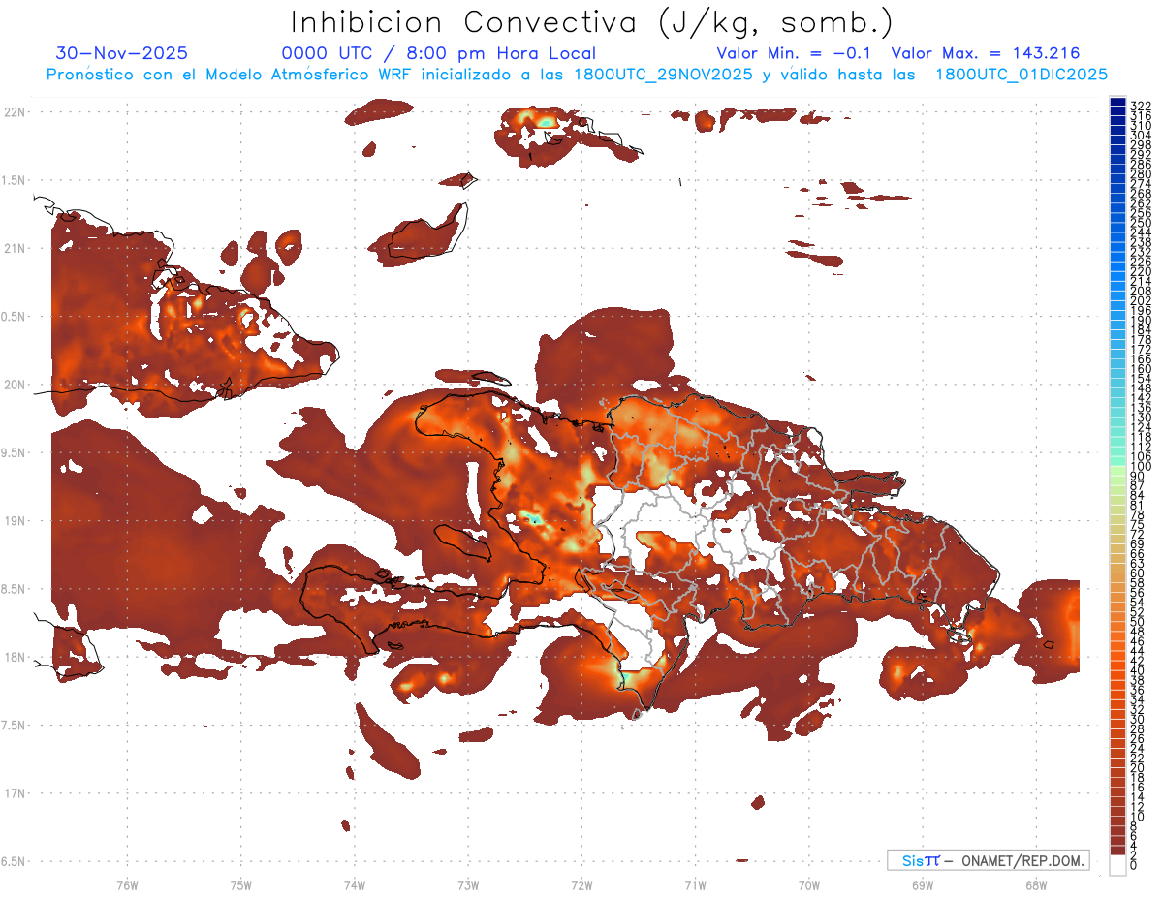Click the 74W longitude label
The image size is (1163, 898).
click(x=355, y=884)
